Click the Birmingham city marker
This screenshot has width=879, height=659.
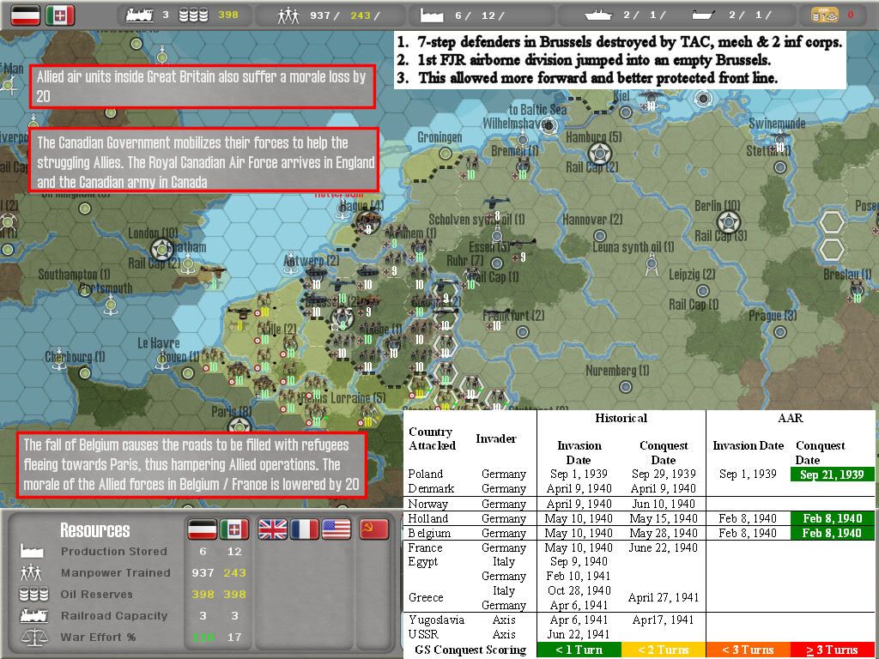85,209
